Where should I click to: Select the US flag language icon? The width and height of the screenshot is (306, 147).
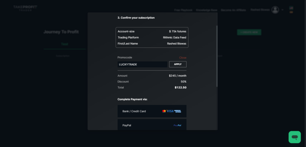pos(291,8)
